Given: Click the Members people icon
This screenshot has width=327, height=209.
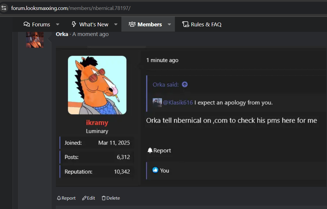Looking at the screenshot, I should 132,24.
